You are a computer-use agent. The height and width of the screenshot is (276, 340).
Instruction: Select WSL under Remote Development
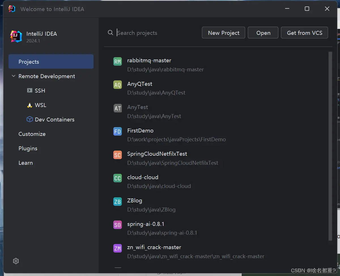click(41, 105)
